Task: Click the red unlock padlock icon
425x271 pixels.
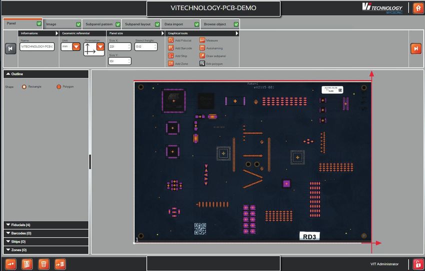Action: pyautogui.click(x=418, y=263)
